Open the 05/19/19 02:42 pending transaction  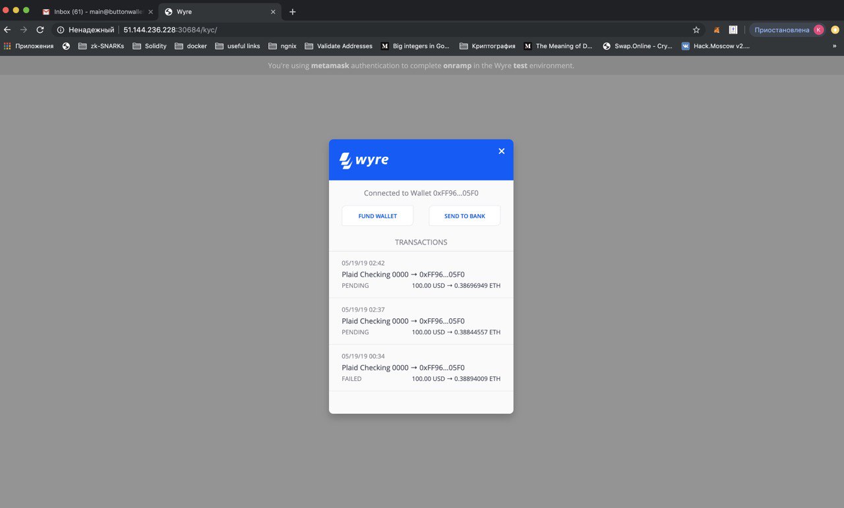[421, 274]
